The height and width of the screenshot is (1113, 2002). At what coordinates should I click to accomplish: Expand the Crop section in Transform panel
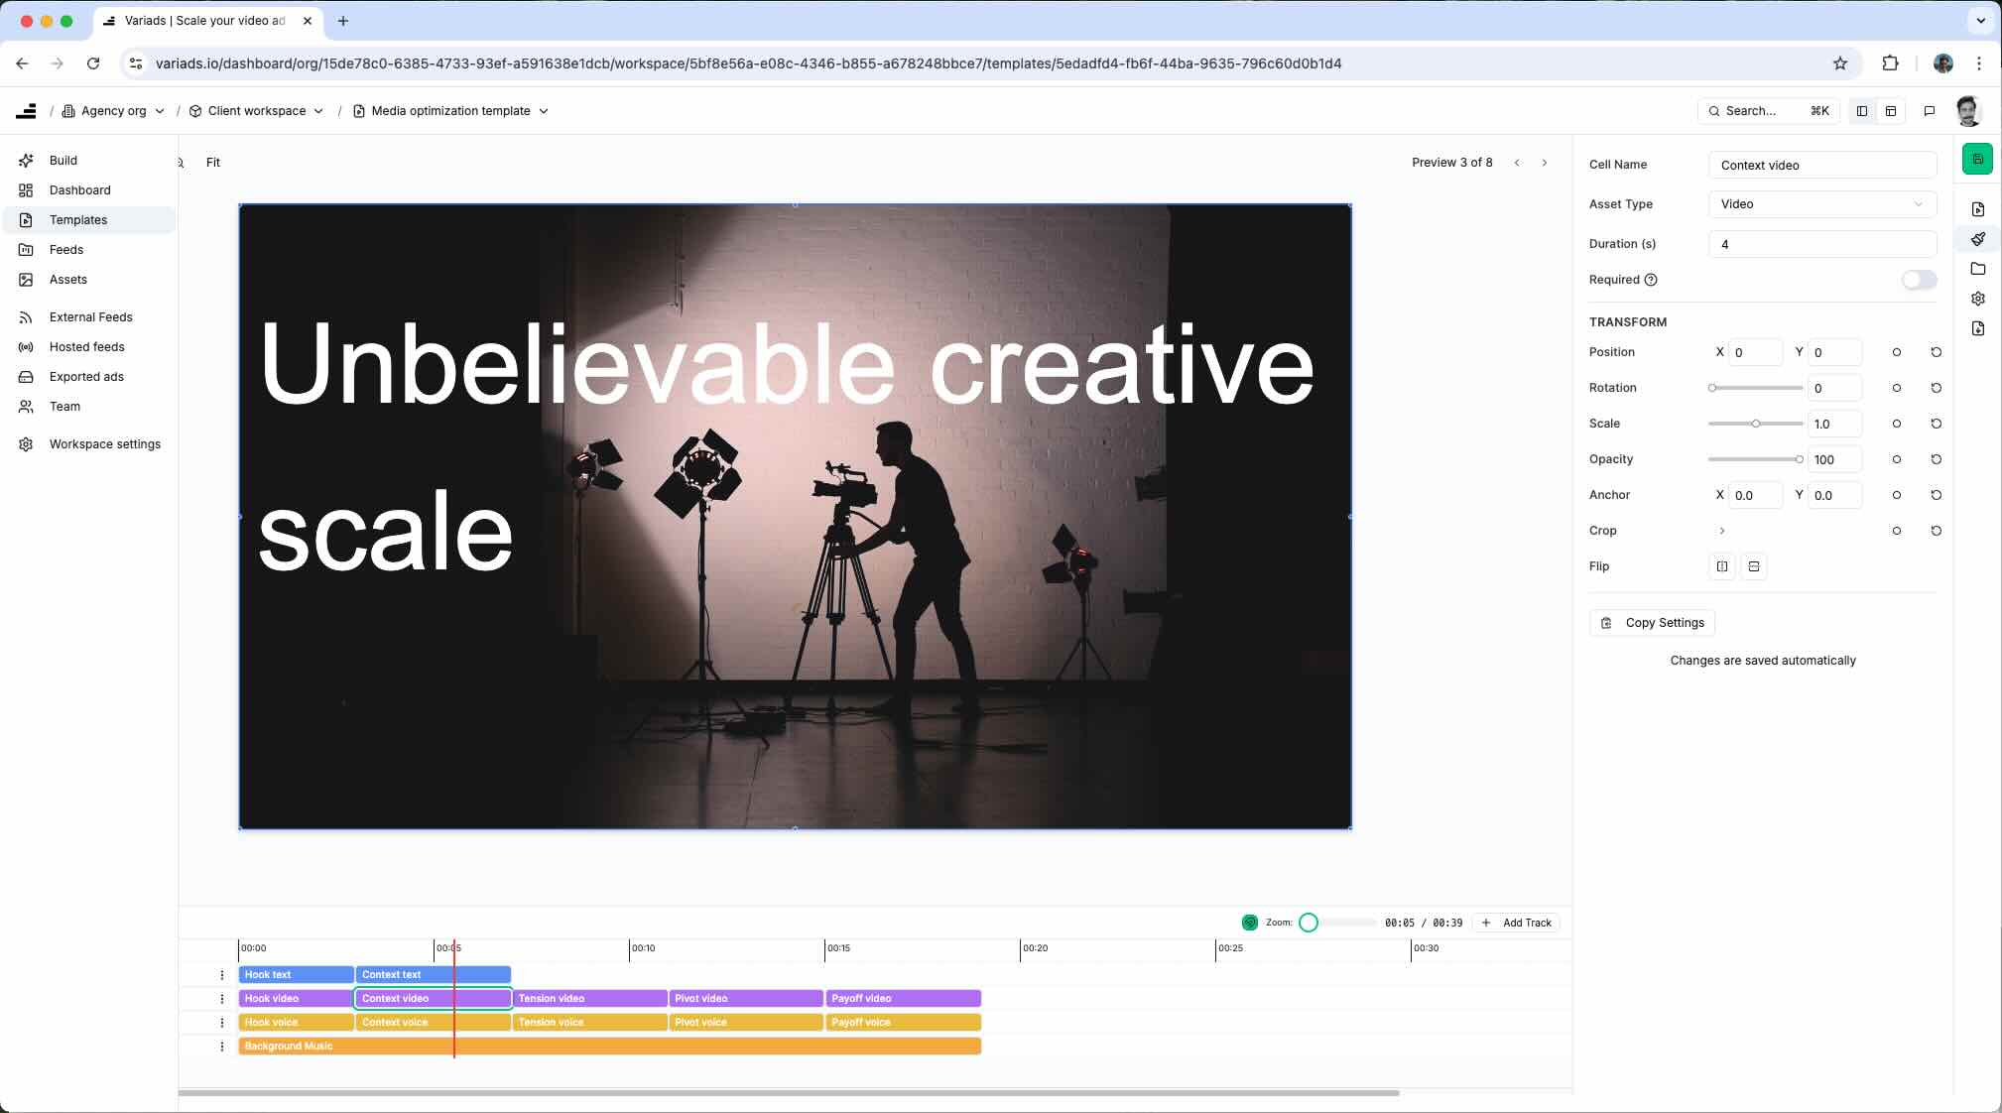click(x=1721, y=531)
